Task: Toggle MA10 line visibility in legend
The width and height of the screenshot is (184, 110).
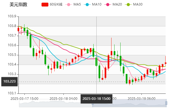Action: (x=88, y=4)
